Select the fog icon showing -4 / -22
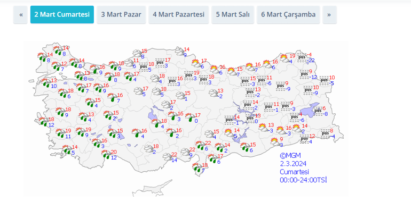 pos(302,57)
